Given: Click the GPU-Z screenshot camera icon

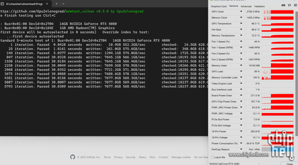Looking at the screenshot, I should [283, 5].
